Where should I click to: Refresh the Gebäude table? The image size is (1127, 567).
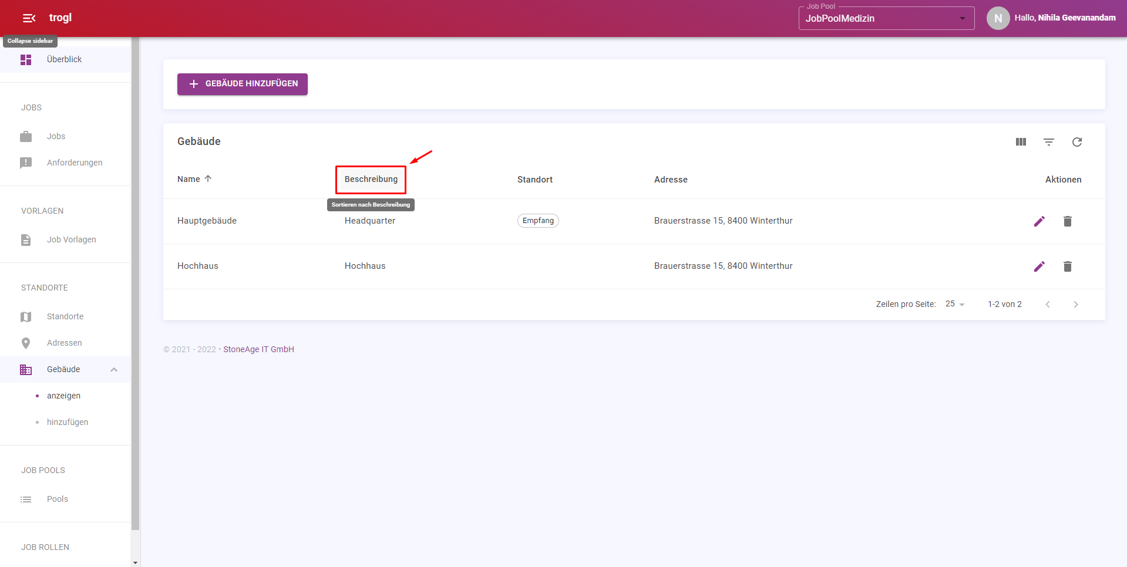click(x=1077, y=142)
